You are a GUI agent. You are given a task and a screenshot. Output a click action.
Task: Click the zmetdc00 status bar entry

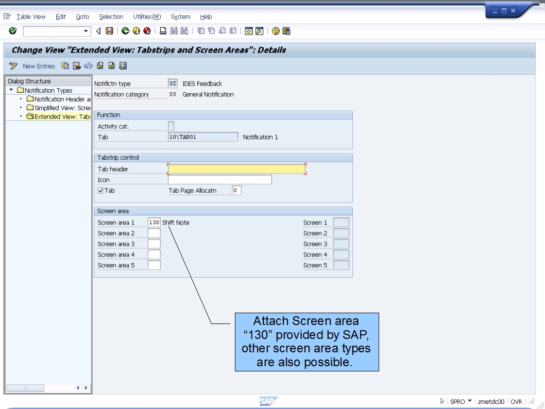pyautogui.click(x=491, y=402)
